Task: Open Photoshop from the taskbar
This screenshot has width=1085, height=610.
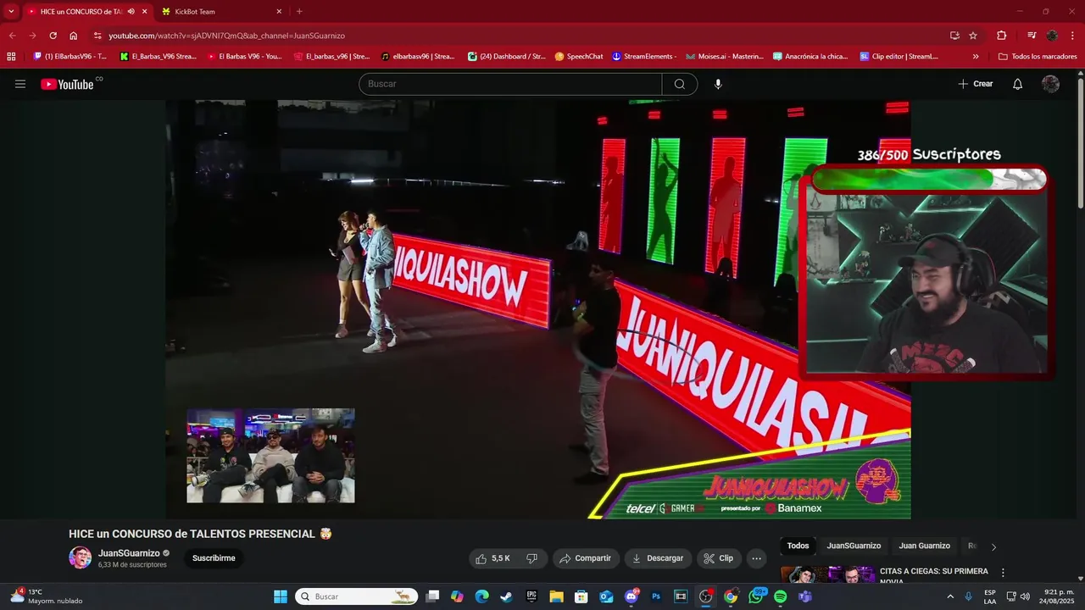Action: [x=655, y=596]
